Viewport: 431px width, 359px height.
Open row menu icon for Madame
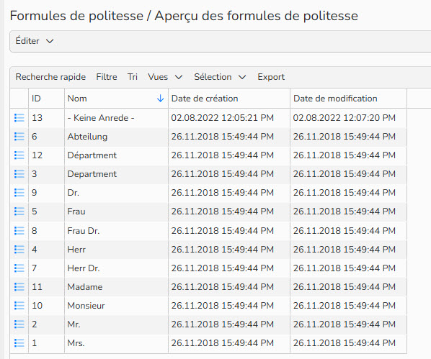coord(19,287)
